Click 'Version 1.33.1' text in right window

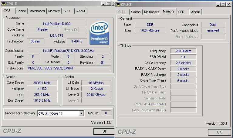point(217,123)
